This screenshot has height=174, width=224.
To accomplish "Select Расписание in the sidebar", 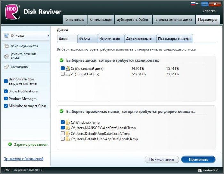I will tap(25, 67).
